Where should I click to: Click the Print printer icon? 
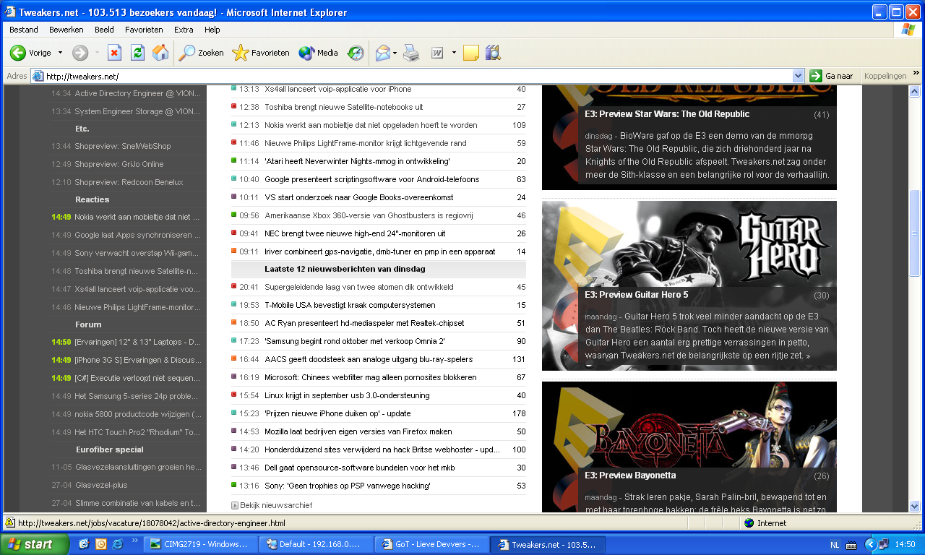tap(411, 53)
